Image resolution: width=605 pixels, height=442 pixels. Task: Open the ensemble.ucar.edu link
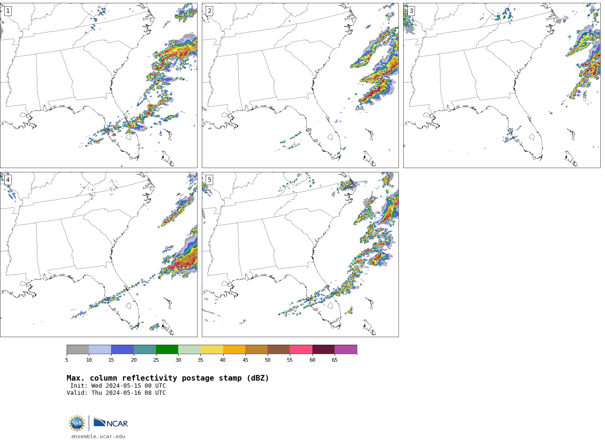point(98,437)
